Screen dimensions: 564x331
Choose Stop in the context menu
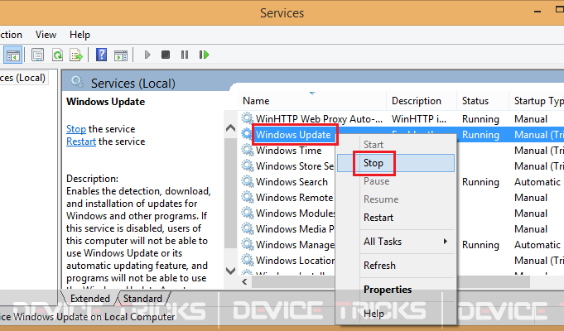pyautogui.click(x=396, y=163)
